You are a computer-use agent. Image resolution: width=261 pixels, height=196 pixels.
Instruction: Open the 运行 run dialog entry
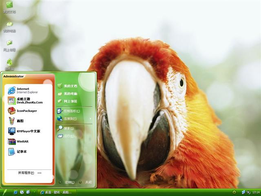[67, 136]
